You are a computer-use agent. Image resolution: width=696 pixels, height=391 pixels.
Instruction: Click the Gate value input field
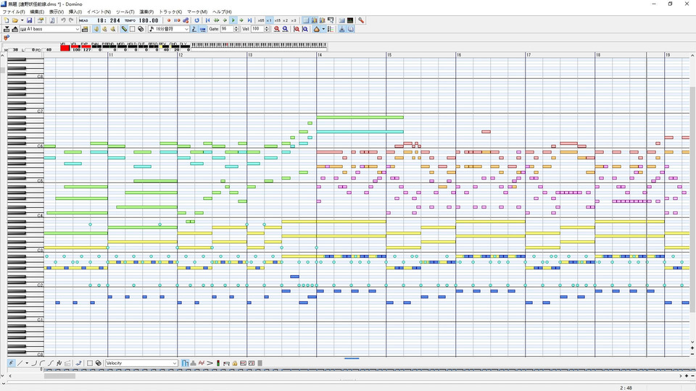(x=227, y=29)
